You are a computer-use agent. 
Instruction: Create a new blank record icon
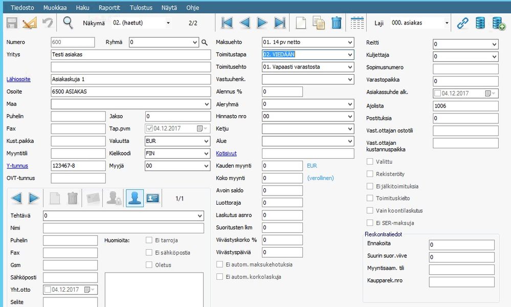point(301,23)
